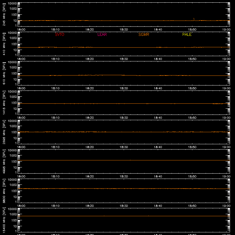Viewport: 235px width, 235px height.
Task: Click the 18:10 time label under the 1415 MHz plot
Action: (x=55, y=118)
